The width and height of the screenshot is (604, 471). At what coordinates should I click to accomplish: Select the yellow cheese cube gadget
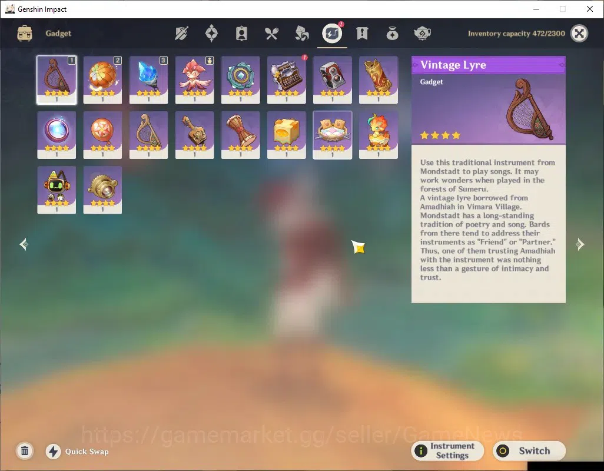tap(286, 135)
